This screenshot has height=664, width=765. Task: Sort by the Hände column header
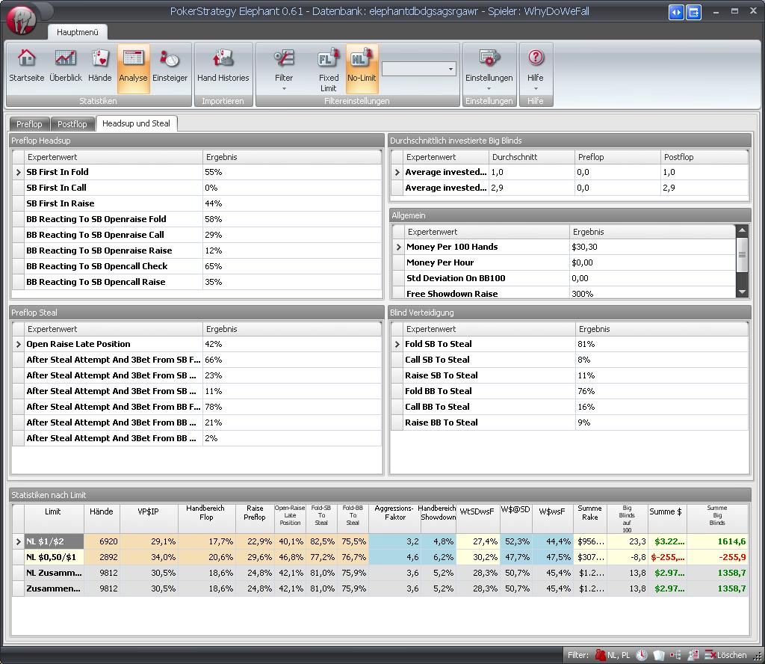[x=102, y=518]
